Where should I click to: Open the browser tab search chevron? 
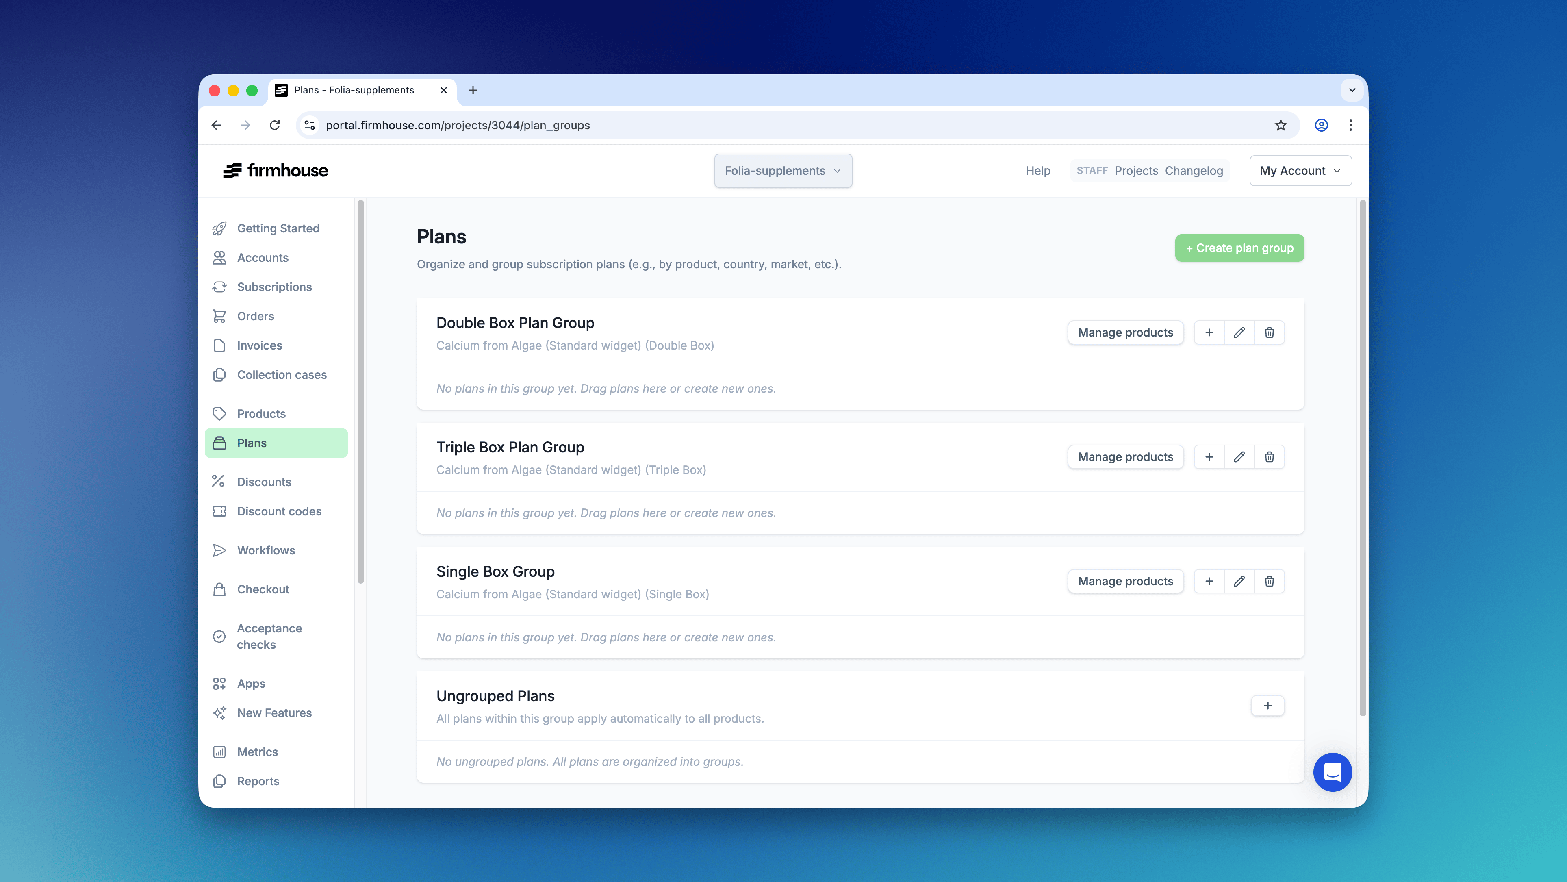click(1352, 90)
